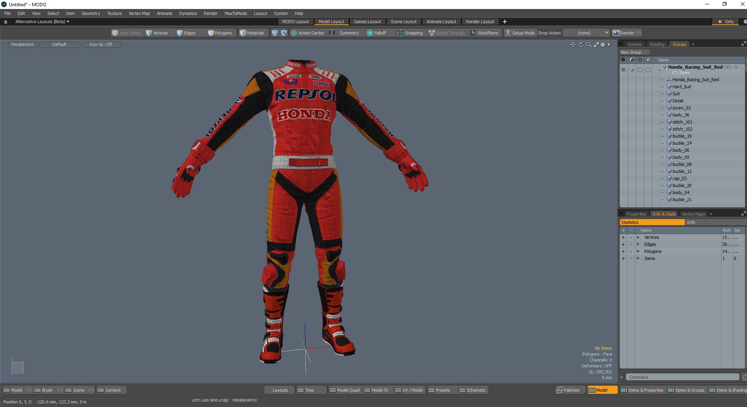The height and width of the screenshot is (407, 747).
Task: Click the Hard_Suit mesh icon
Action: 669,87
